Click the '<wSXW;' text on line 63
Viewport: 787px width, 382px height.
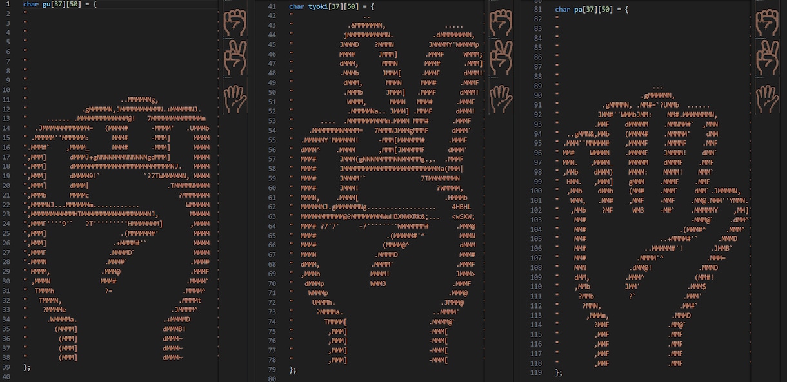464,216
